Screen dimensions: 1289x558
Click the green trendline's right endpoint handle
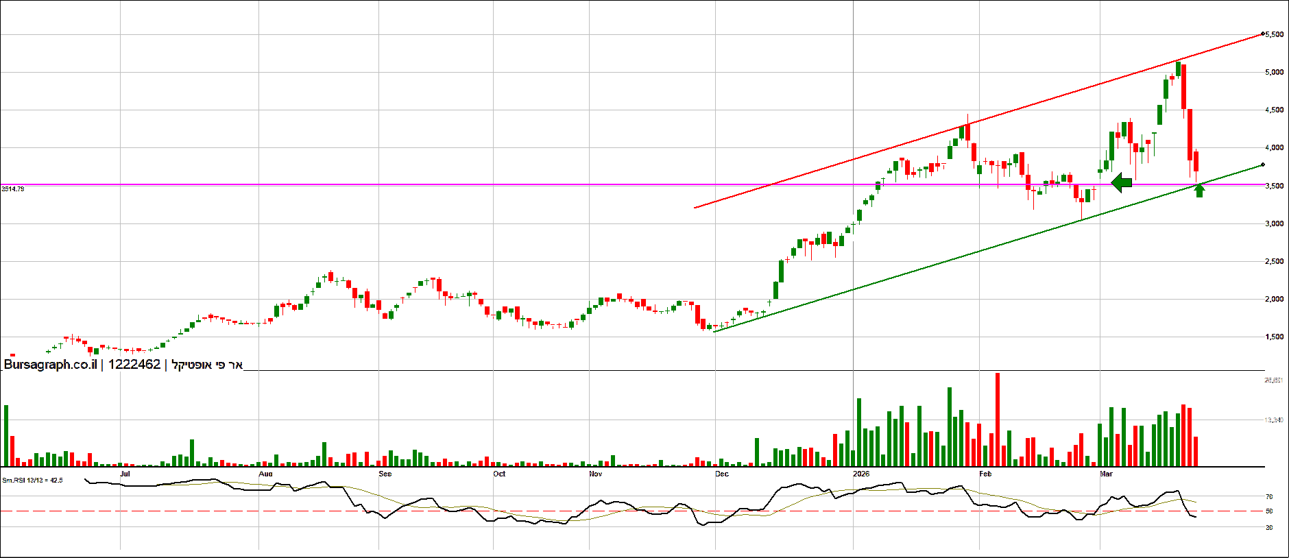tap(1263, 165)
